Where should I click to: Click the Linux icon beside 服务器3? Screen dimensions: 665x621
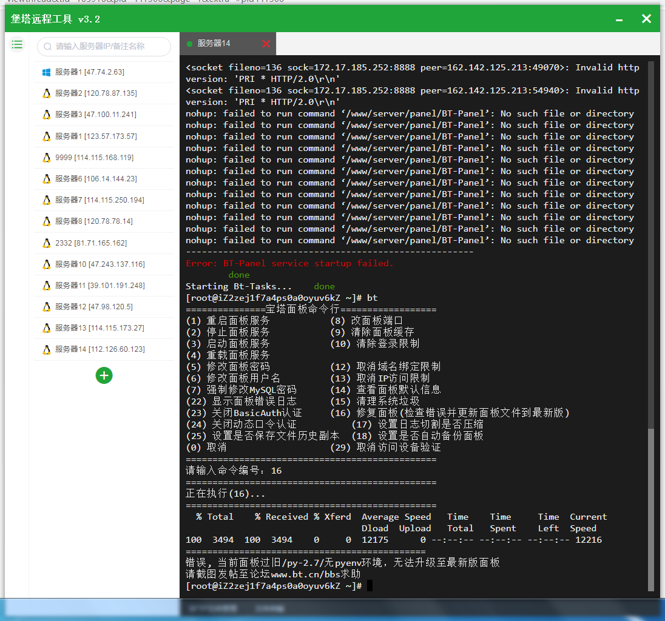[x=46, y=115]
